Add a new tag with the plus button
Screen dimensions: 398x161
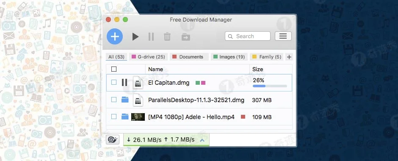pos(289,57)
